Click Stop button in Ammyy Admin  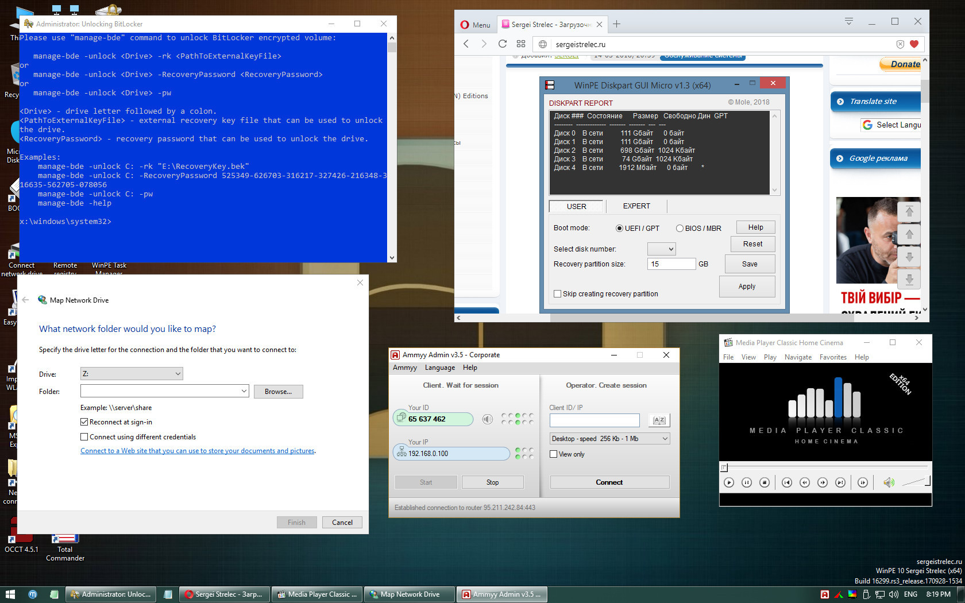[x=492, y=482]
